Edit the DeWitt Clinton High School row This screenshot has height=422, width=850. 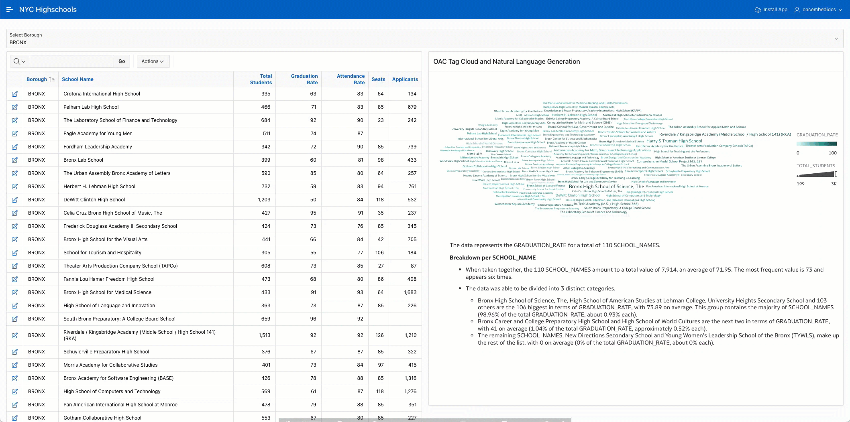tap(15, 200)
